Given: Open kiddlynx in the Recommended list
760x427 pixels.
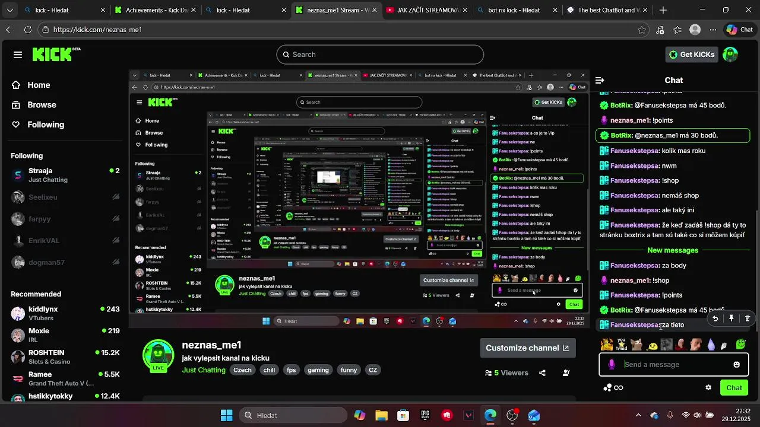Looking at the screenshot, I should click(65, 314).
